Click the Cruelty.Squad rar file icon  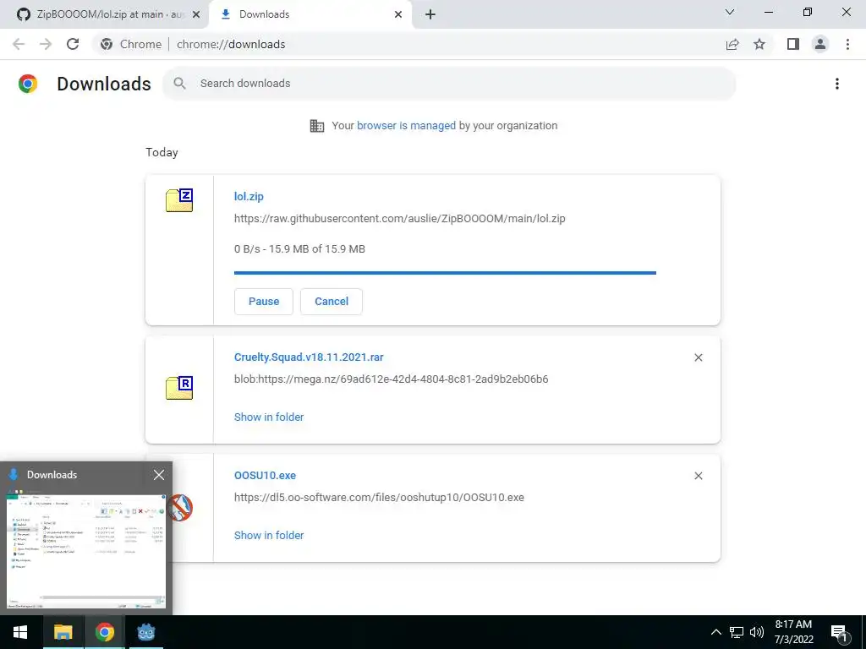179,387
